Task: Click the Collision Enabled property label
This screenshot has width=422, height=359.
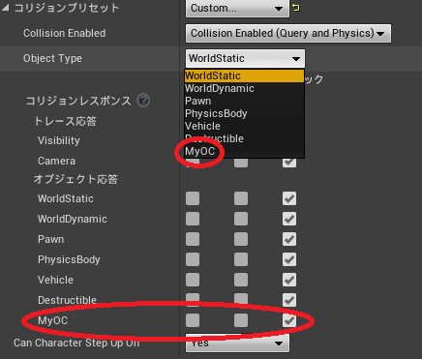Action: (x=65, y=33)
